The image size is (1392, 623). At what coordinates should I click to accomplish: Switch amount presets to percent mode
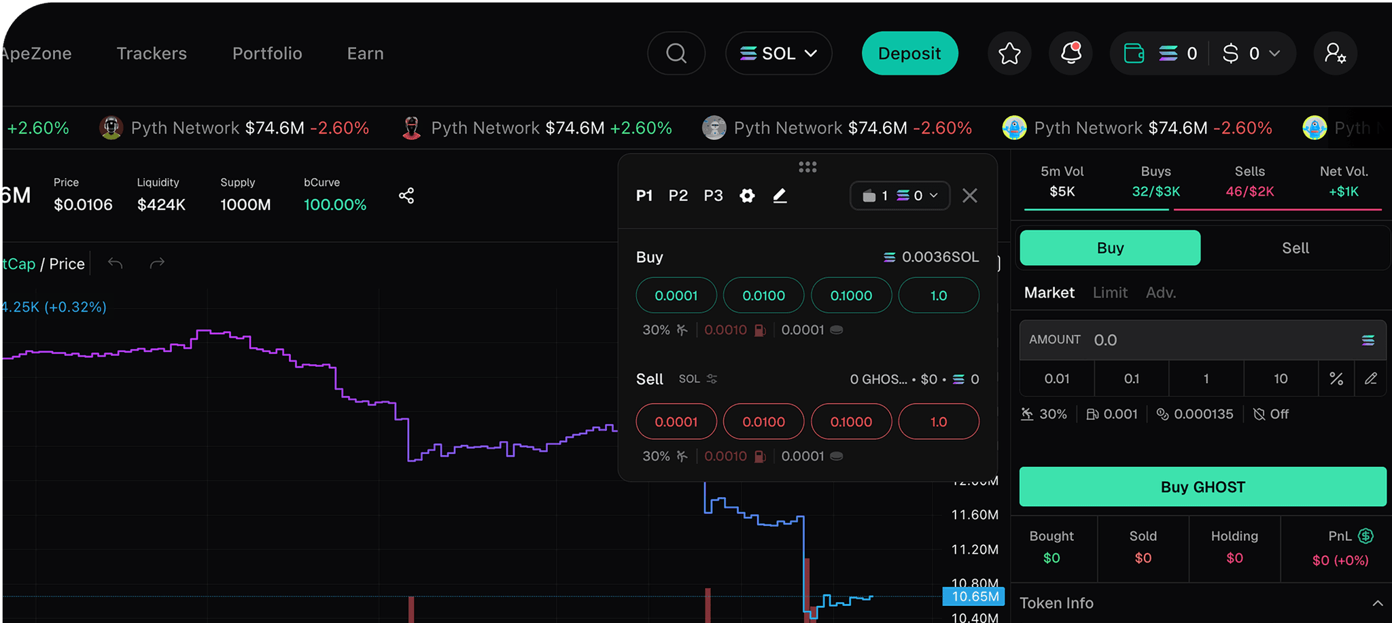(1336, 378)
